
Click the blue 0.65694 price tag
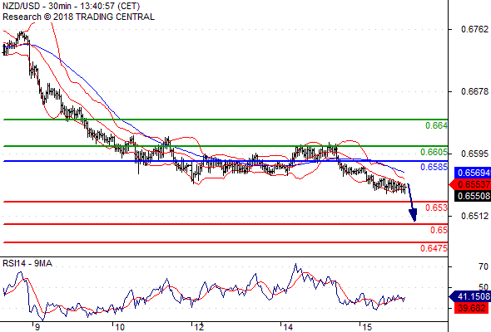click(473, 173)
